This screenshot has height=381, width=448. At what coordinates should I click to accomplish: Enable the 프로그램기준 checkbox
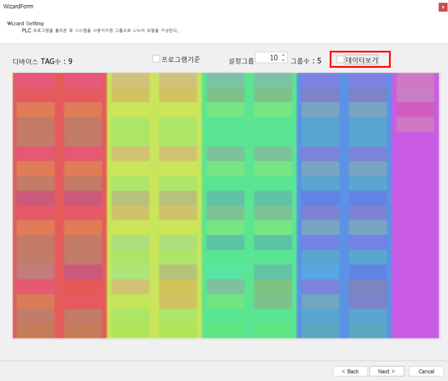156,59
